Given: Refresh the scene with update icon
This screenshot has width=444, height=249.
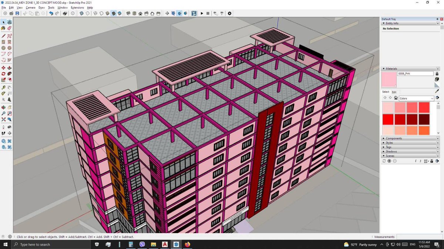Looking at the screenshot, I should coord(384,161).
